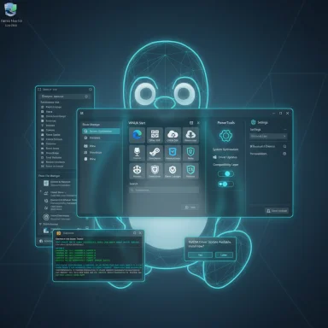Click the top-right icon in left panel title bar
Screen dimensions: 328x328
tap(91, 90)
